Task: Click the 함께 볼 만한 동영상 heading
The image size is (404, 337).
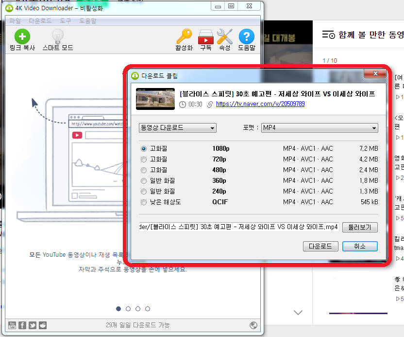Action: [371, 35]
